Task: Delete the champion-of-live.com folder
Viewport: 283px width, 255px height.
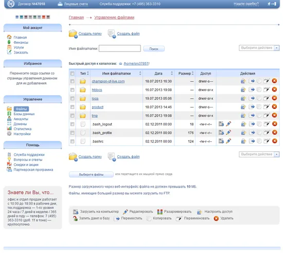Action: [274, 81]
